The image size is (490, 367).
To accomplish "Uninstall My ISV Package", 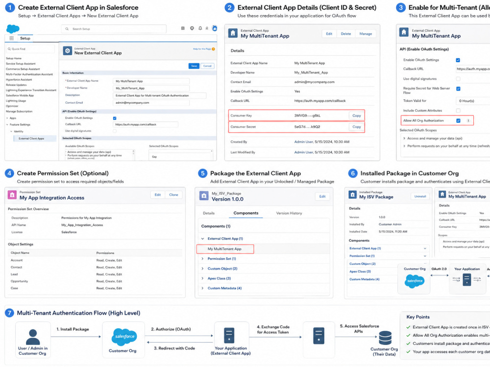I will point(420,197).
